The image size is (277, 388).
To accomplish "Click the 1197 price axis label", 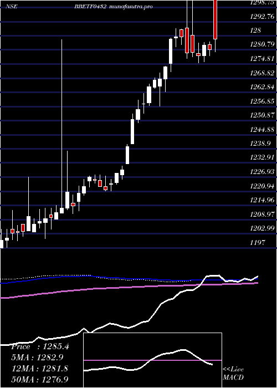I will (257, 242).
